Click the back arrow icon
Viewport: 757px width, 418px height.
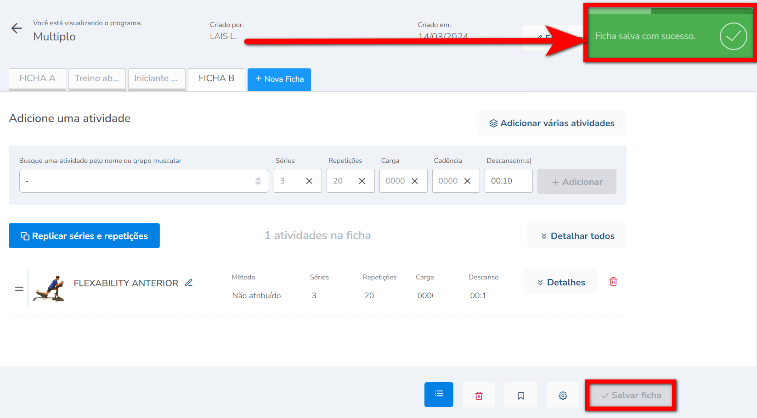click(x=17, y=28)
